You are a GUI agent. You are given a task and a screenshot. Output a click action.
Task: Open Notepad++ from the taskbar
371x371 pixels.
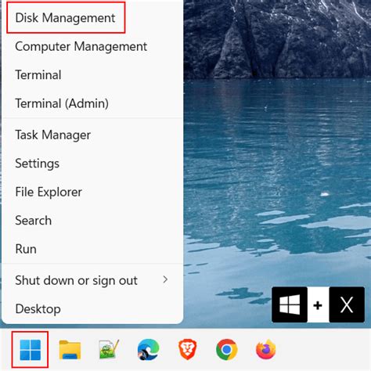[109, 349]
